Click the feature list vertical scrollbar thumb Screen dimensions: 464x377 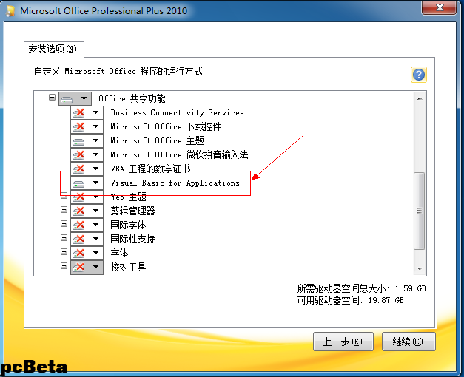click(x=420, y=211)
